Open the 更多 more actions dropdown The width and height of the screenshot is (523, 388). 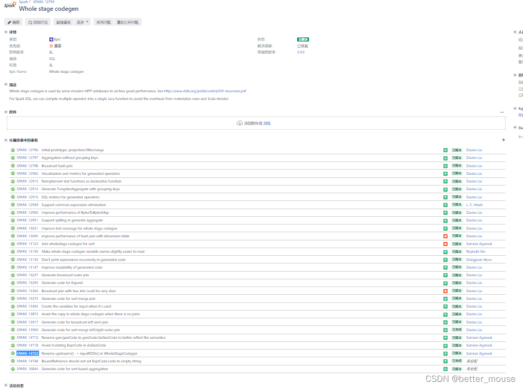[83, 23]
